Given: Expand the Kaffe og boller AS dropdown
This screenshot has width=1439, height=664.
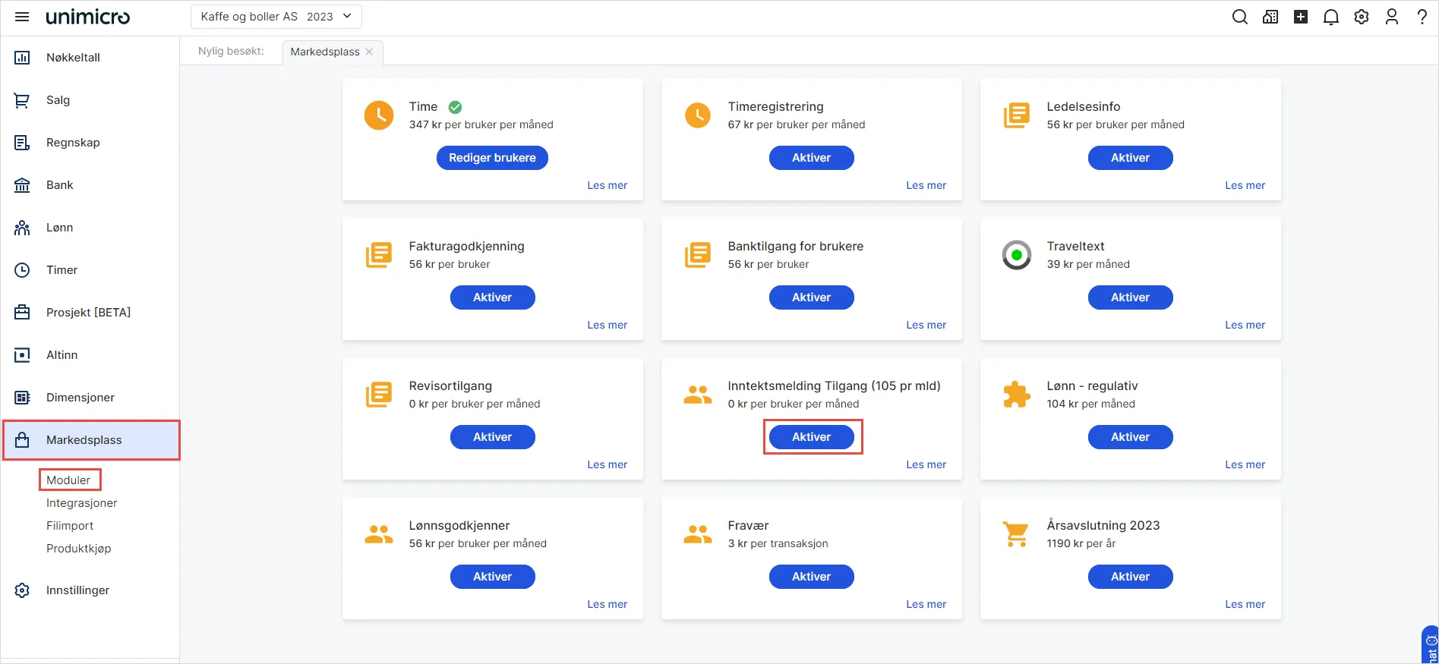Looking at the screenshot, I should pyautogui.click(x=276, y=17).
